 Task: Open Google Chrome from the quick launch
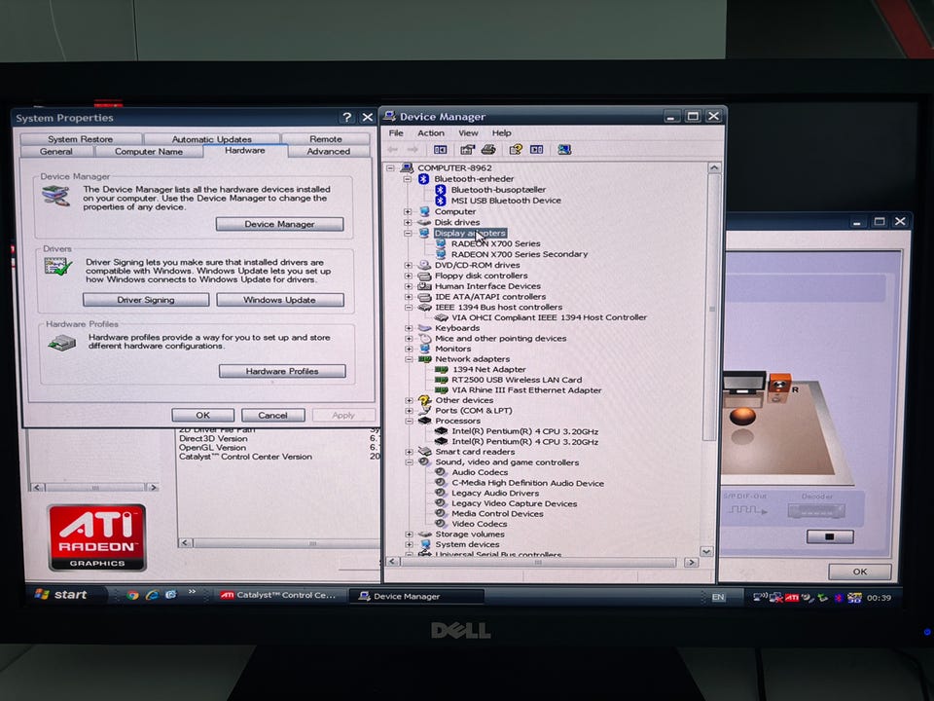(133, 595)
